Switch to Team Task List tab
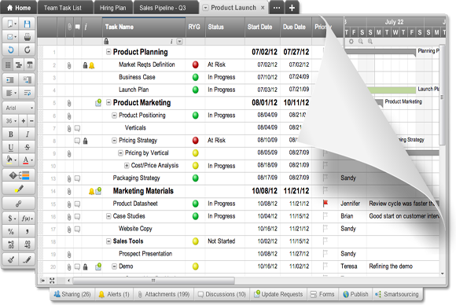 [63, 8]
